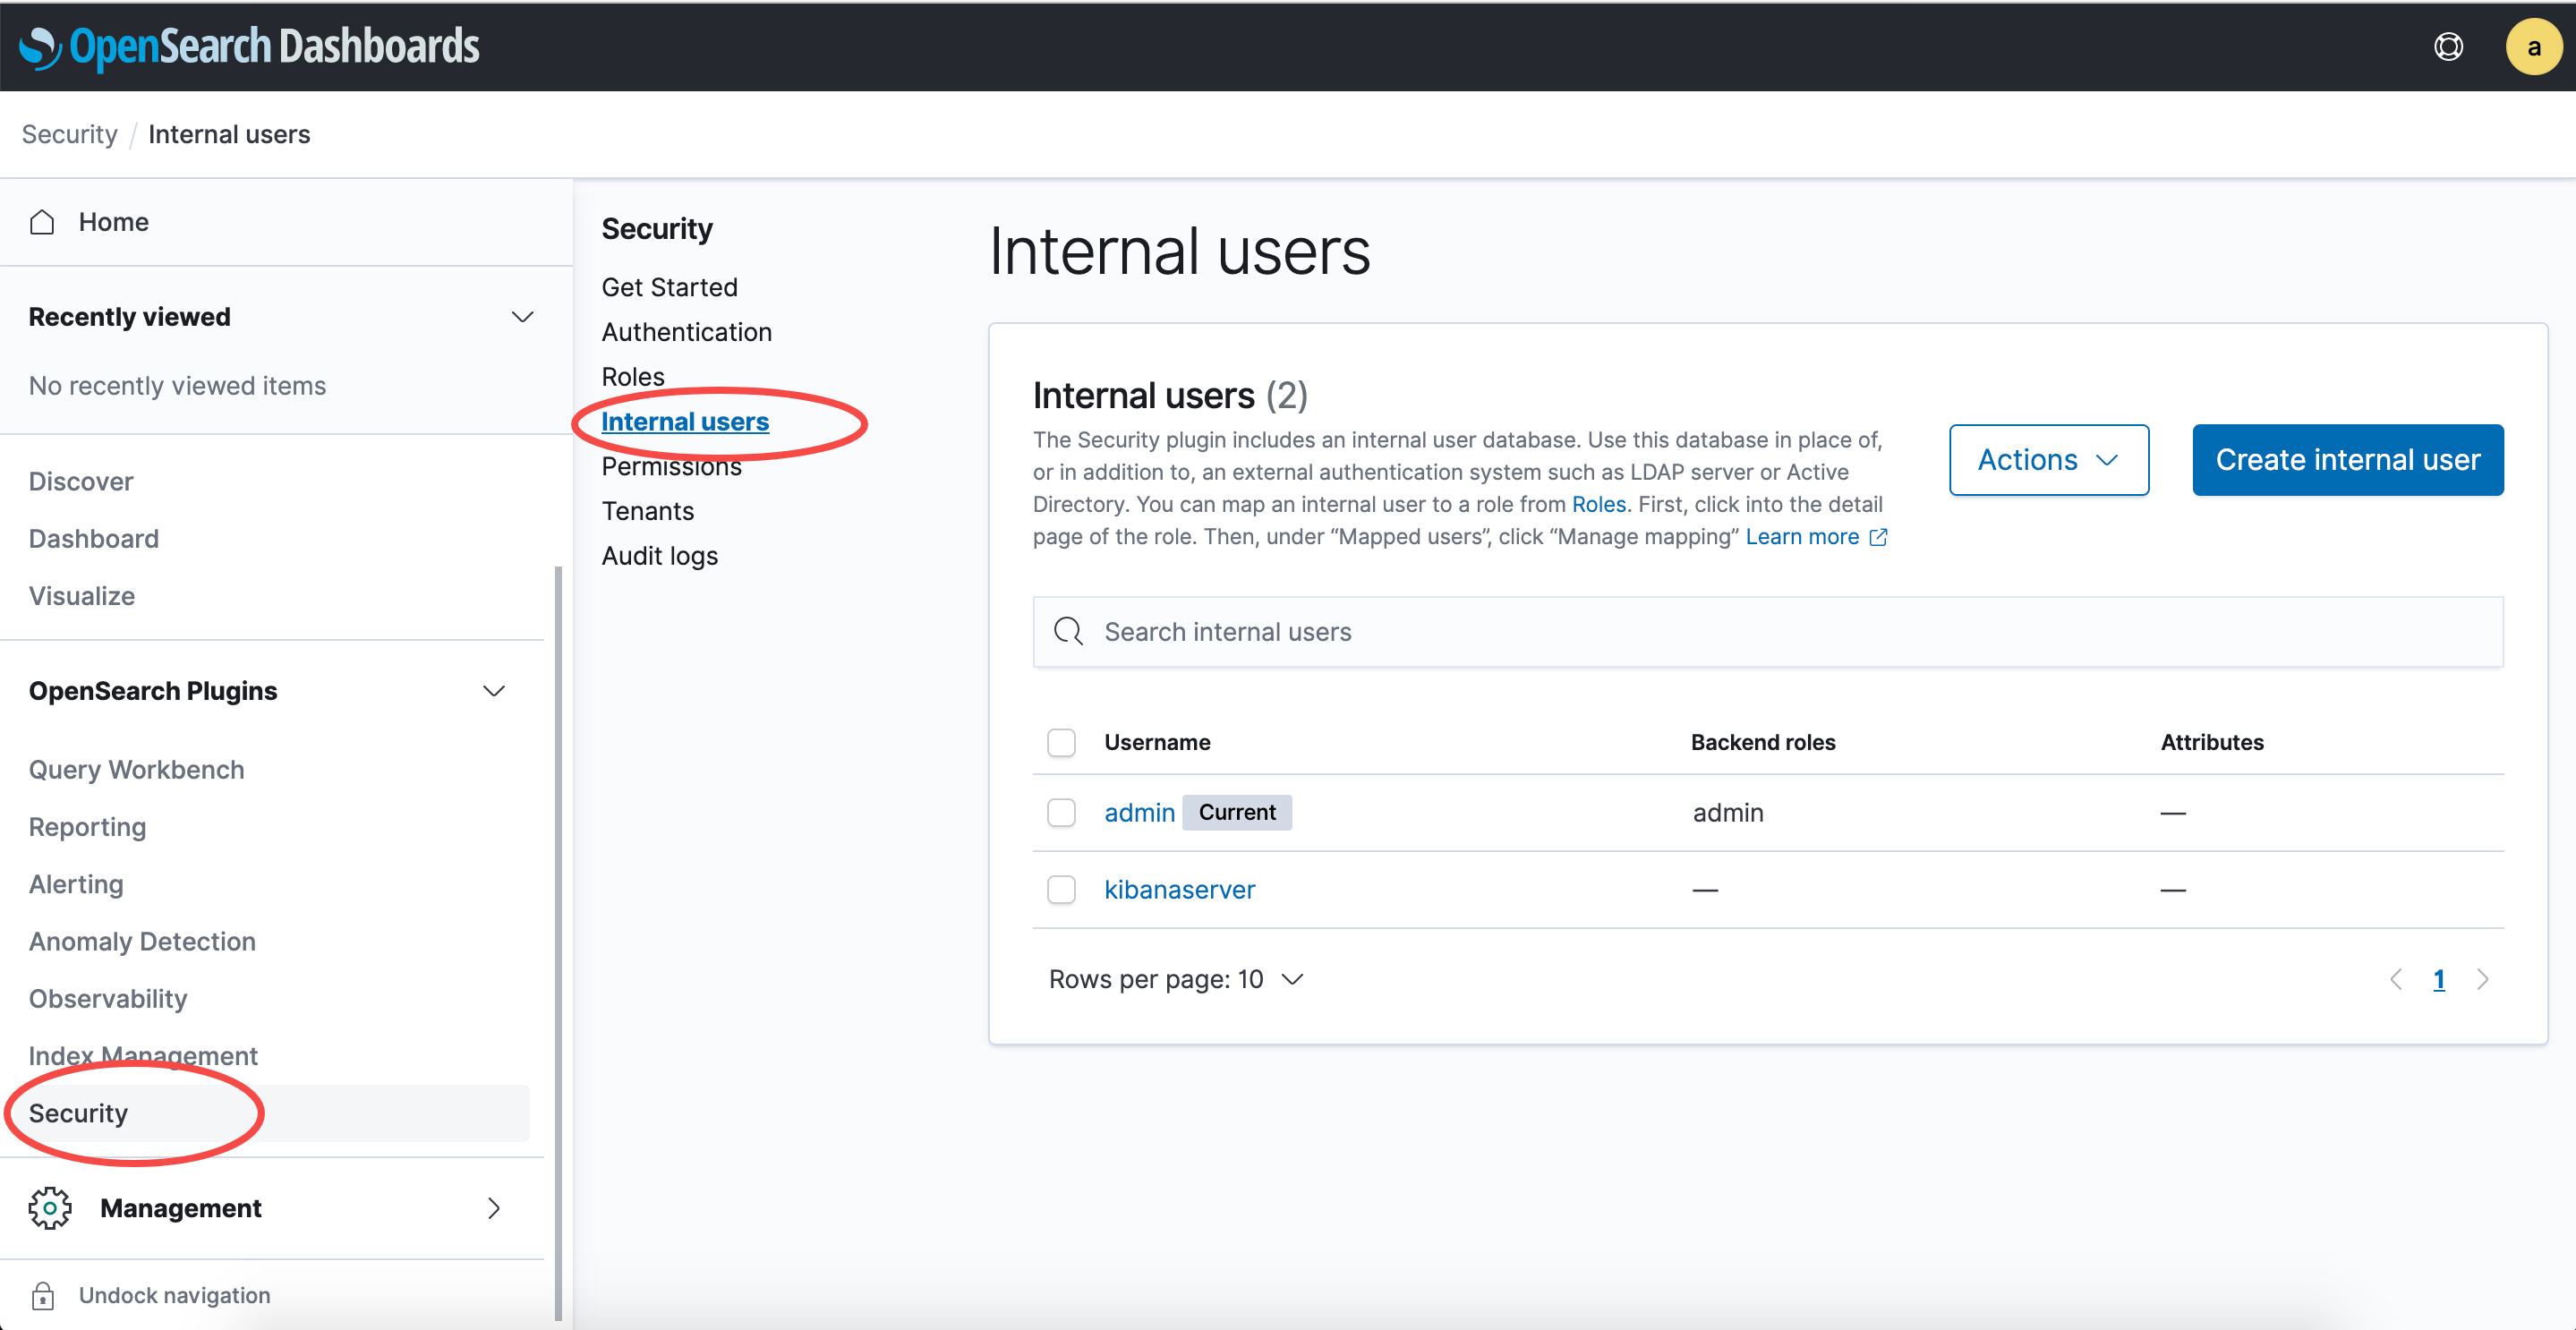Open Query Workbench plugin
Screen dimensions: 2576x1330
point(136,770)
